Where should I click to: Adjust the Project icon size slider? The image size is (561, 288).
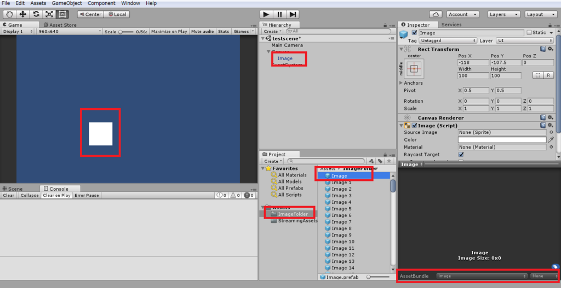[379, 277]
